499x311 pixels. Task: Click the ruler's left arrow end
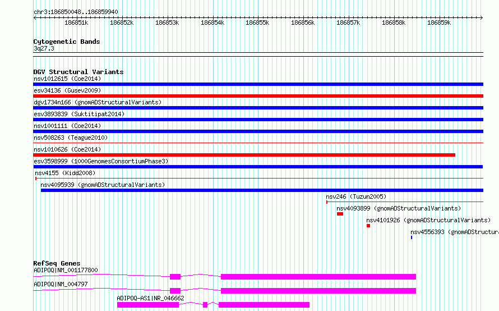[35, 18]
